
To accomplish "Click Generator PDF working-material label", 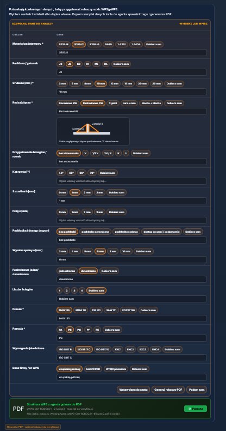I will pos(33,427).
